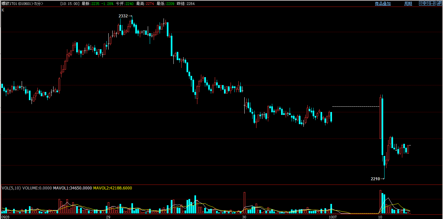
Task: Click the 螺纹1701 contract title
Action: click(9, 4)
